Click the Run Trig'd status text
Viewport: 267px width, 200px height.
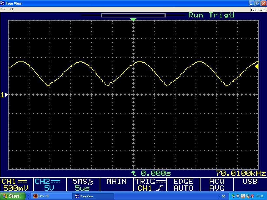211,15
